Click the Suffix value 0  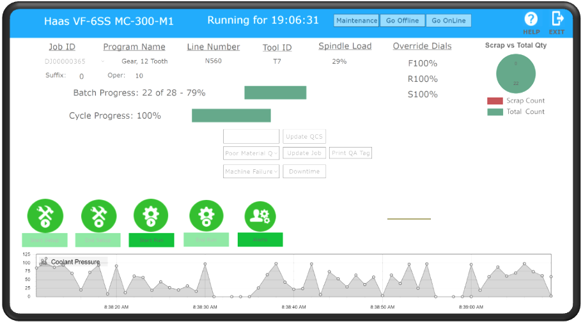(81, 76)
